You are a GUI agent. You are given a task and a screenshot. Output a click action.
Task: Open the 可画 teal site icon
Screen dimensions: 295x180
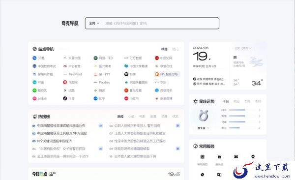coord(34,82)
